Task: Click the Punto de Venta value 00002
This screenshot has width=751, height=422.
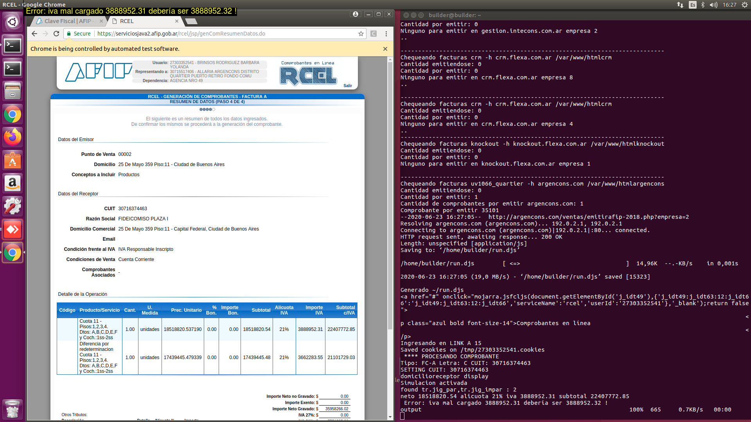Action: pos(125,154)
